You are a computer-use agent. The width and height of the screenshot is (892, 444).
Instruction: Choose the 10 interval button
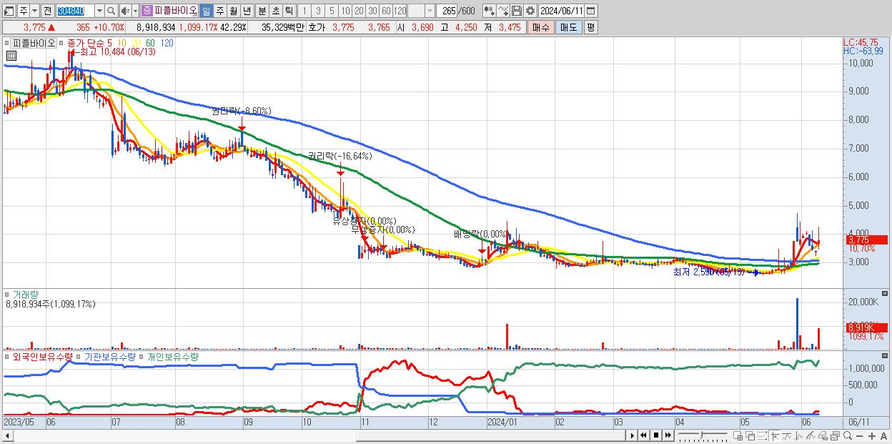tap(345, 11)
